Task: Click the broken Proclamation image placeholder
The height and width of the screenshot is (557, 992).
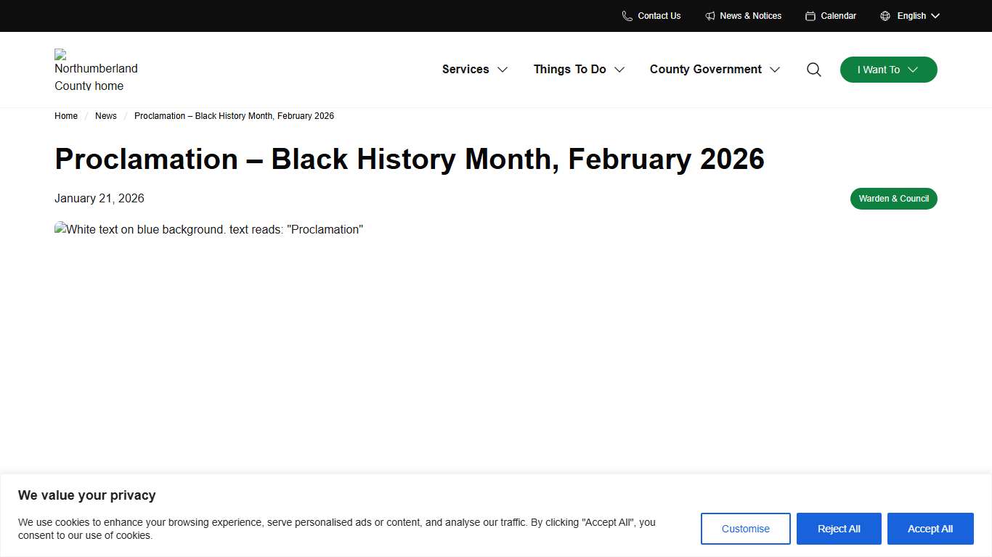Action: click(209, 229)
